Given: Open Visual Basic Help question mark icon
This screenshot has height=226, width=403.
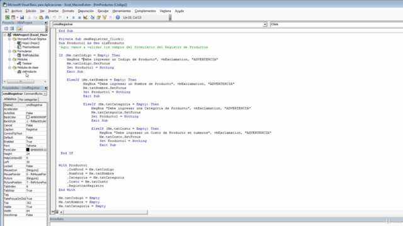Looking at the screenshot, I should 118,18.
